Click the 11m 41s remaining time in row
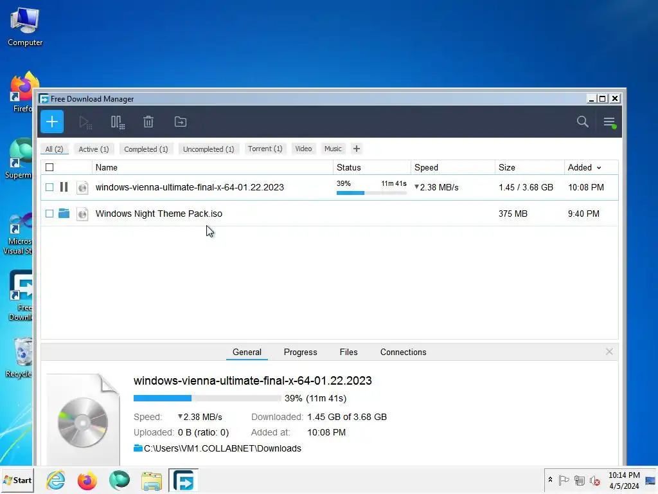Screen dimensions: 658x494 (x=394, y=183)
